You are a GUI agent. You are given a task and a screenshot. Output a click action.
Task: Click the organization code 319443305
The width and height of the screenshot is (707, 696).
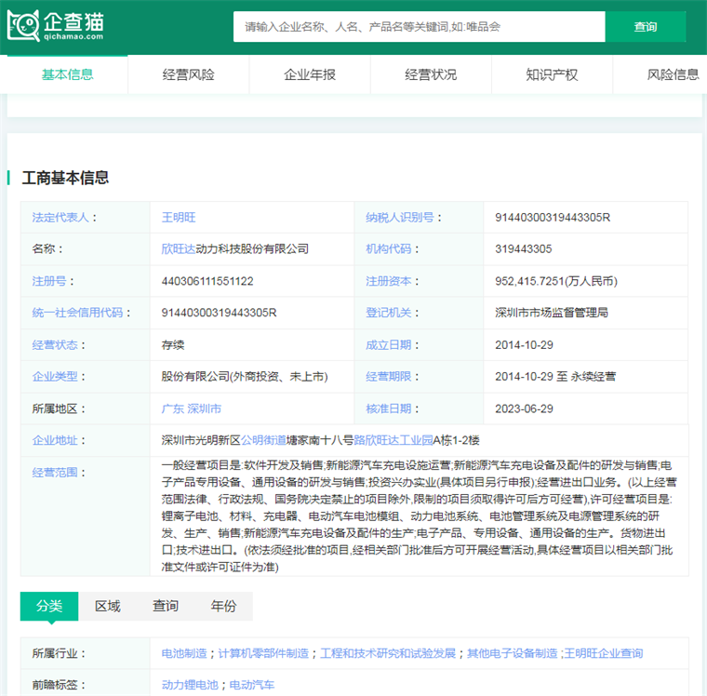(x=524, y=249)
